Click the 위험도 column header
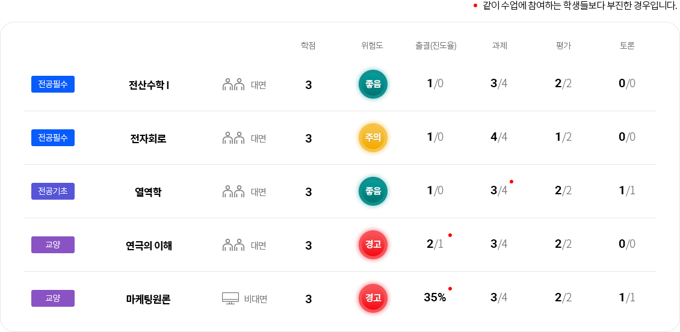 click(372, 46)
